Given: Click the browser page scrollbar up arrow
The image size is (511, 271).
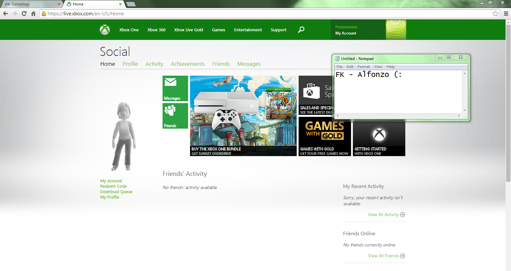Looking at the screenshot, I should [508, 22].
